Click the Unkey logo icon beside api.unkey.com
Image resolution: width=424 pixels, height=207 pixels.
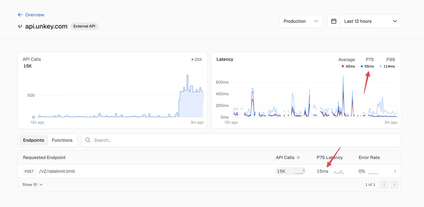click(20, 26)
